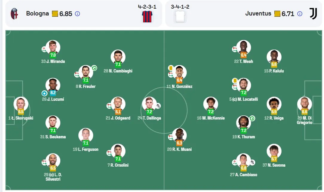The image size is (324, 192).
Task: Click the Bologna striped kit icon
Action: 147,16
